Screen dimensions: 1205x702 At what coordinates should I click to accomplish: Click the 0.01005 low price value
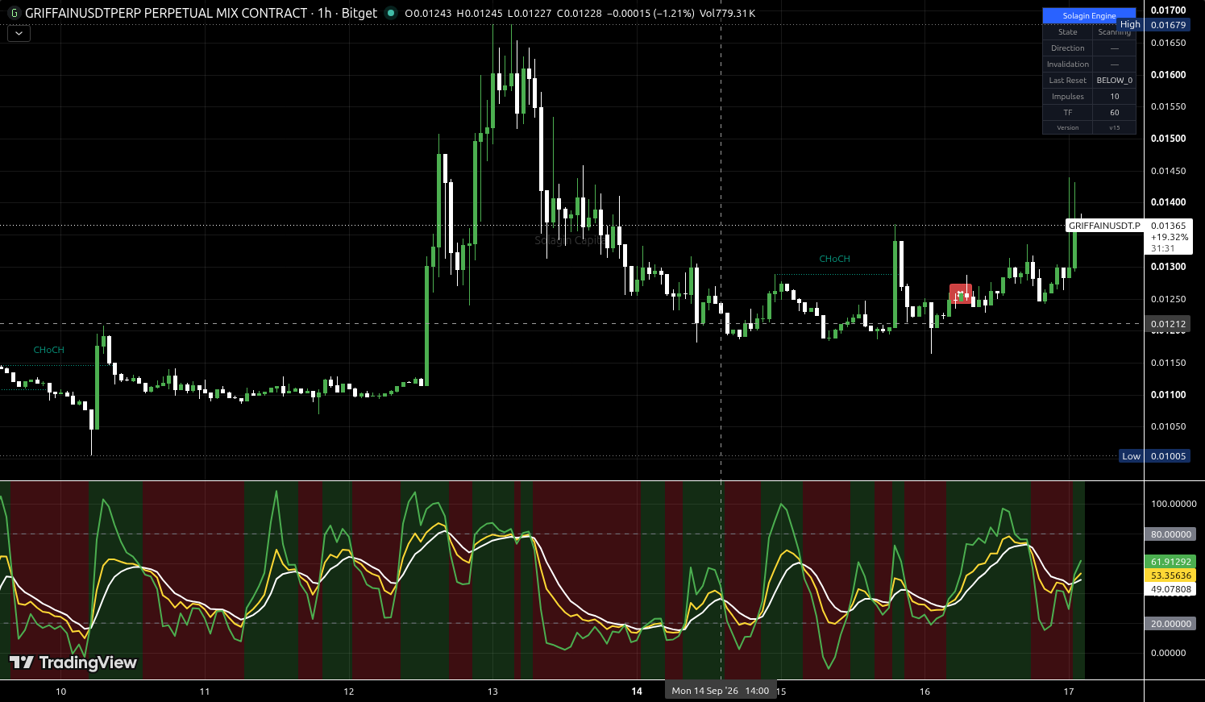coord(1168,456)
